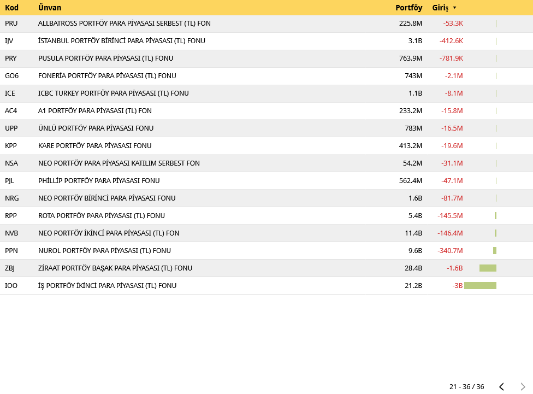Open NEO PORTFÖY BİRİNCİ PARA PİYASASI fund
The height and width of the screenshot is (394, 533).
[106, 198]
